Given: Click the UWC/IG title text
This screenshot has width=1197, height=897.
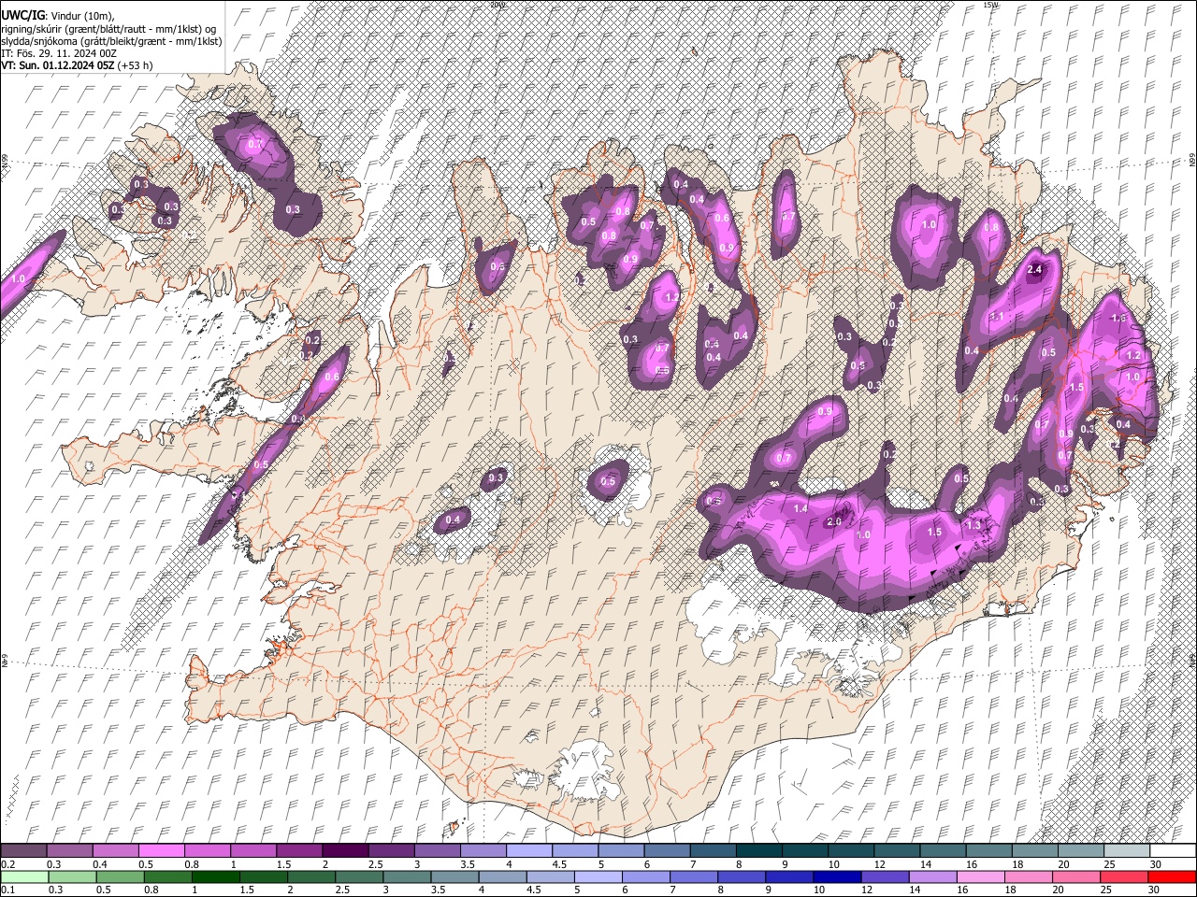Looking at the screenshot, I should pos(22,15).
